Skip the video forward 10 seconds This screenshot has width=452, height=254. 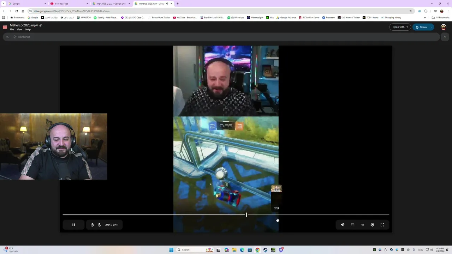click(x=99, y=225)
